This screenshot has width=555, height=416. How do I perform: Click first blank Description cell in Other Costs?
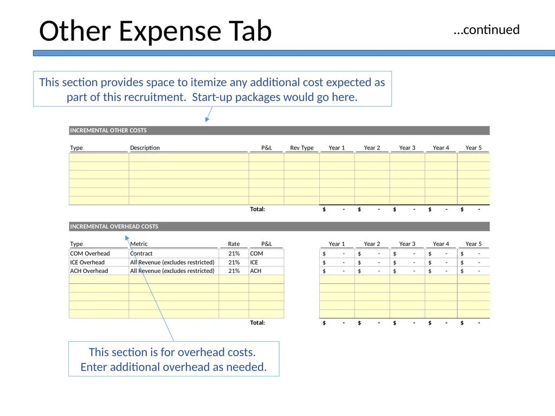[189, 158]
